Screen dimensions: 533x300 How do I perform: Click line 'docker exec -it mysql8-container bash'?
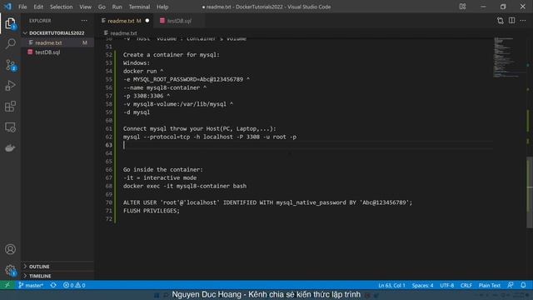tap(185, 186)
